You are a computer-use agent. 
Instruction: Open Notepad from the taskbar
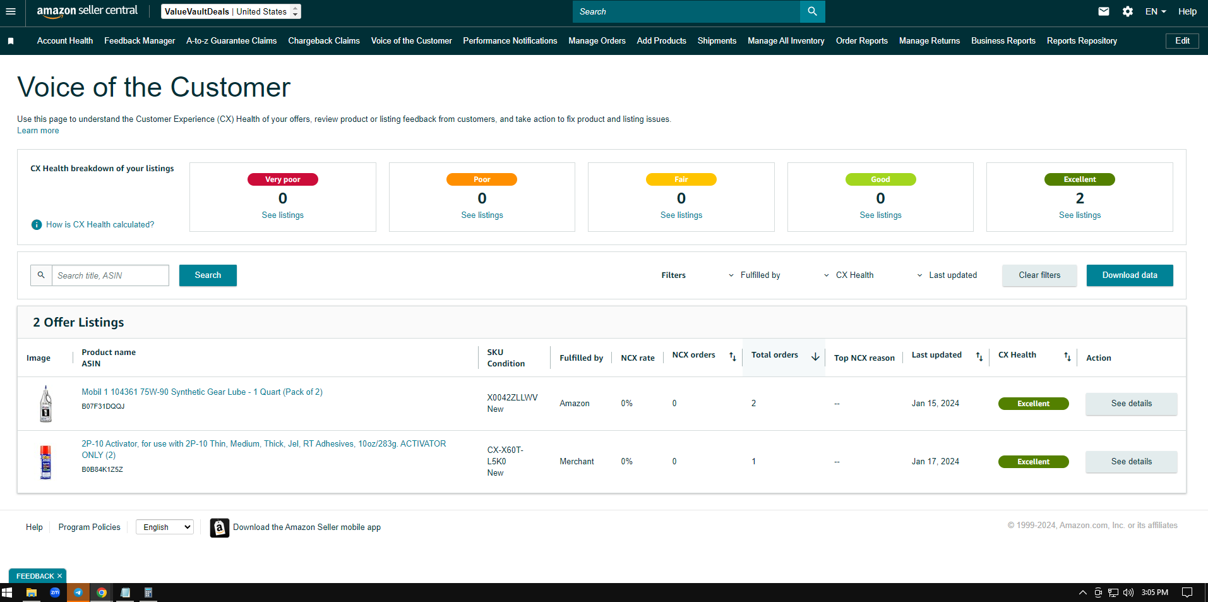(125, 593)
